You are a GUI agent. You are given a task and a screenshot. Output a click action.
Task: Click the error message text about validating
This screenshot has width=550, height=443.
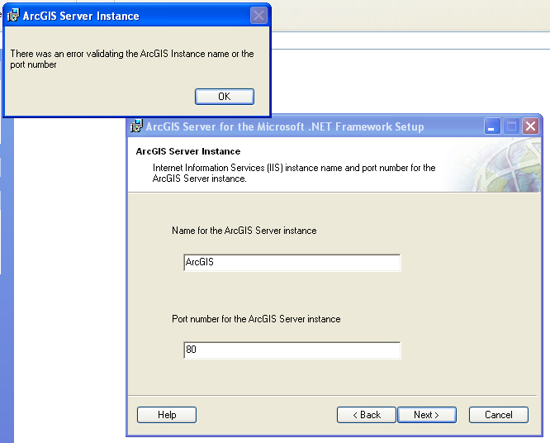pos(132,59)
